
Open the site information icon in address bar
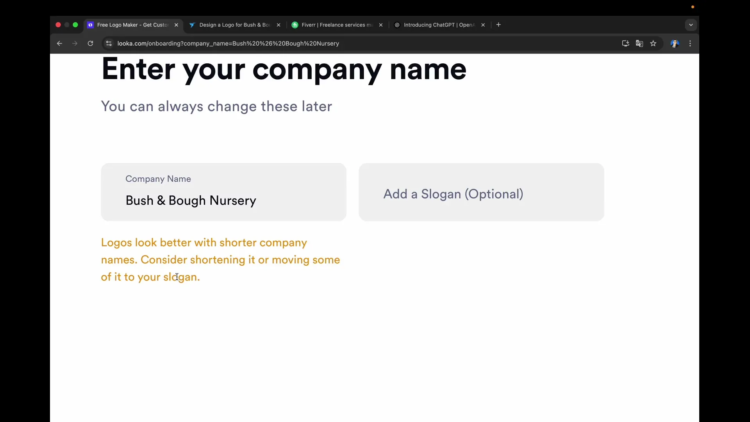click(109, 43)
